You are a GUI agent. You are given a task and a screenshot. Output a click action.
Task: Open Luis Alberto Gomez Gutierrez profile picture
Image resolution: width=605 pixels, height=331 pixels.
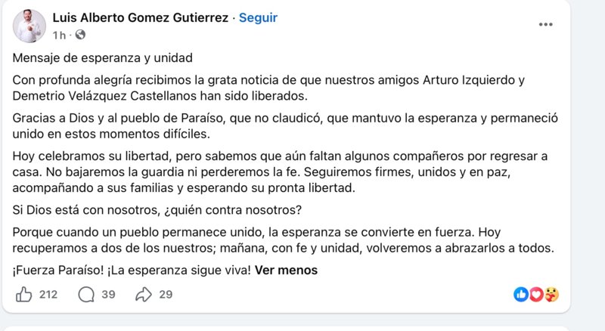click(x=29, y=26)
